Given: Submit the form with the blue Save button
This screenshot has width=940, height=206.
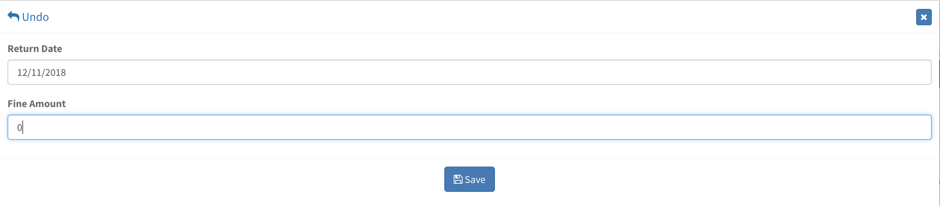Looking at the screenshot, I should [469, 179].
